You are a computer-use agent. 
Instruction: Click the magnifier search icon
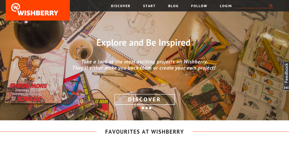[271, 6]
